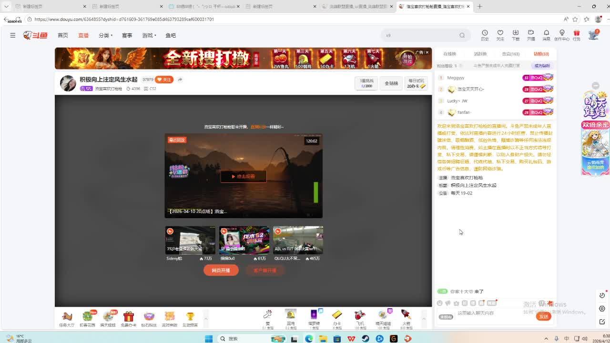The width and height of the screenshot is (610, 343).
Task: Play the 最近回放 replay video thumbnail
Action: (244, 176)
